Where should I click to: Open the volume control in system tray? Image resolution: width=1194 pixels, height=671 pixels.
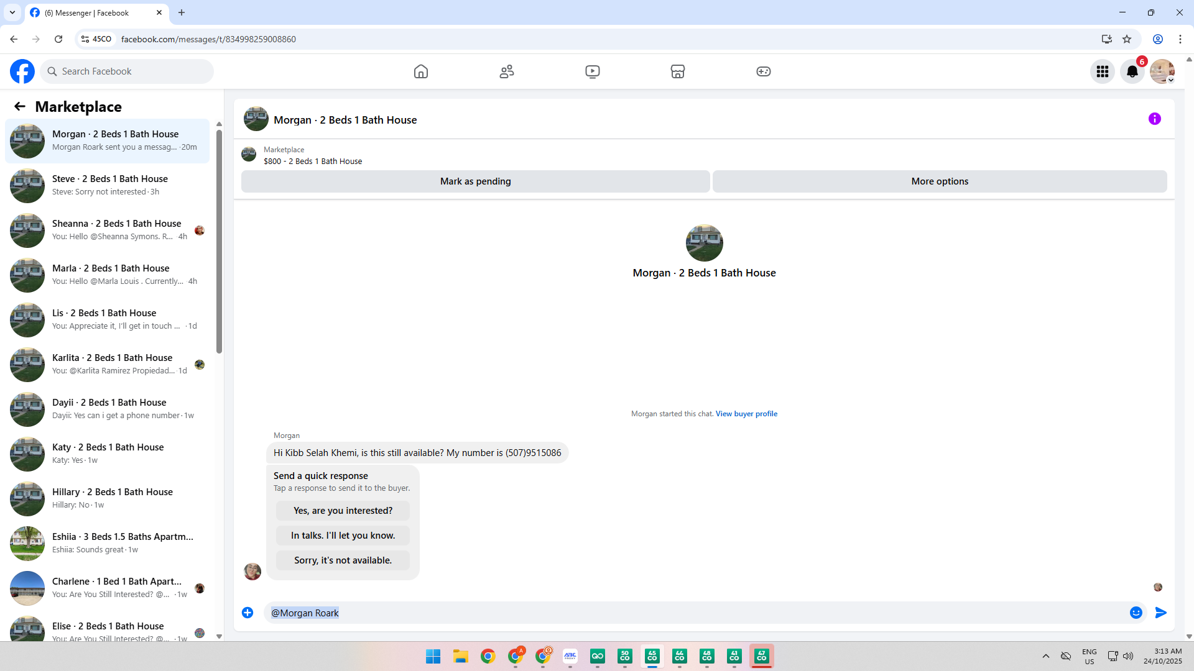tap(1128, 656)
